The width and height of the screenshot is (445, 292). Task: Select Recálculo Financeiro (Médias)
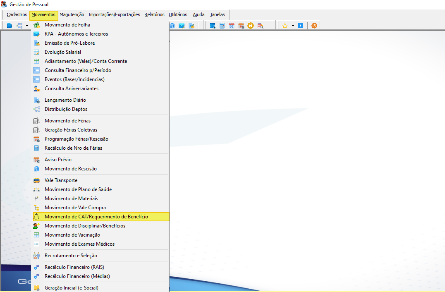pos(100,276)
